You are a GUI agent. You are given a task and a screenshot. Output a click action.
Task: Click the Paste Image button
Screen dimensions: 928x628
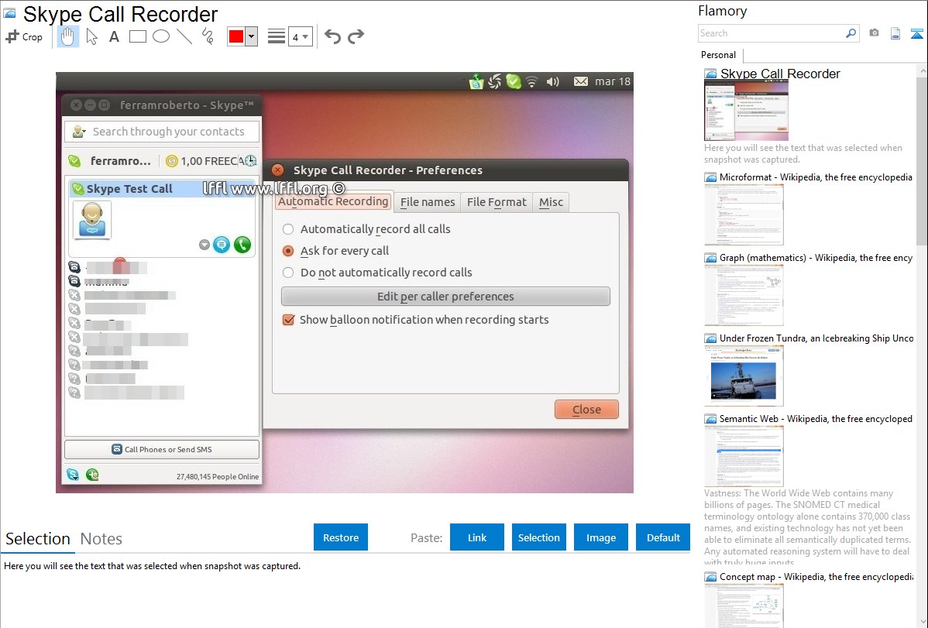[x=600, y=537]
